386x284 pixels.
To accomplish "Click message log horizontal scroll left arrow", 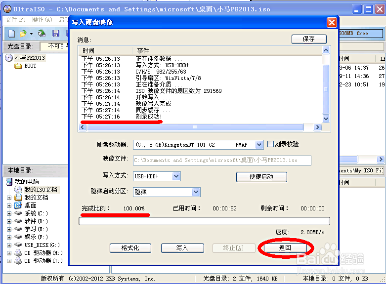I will click(x=83, y=127).
